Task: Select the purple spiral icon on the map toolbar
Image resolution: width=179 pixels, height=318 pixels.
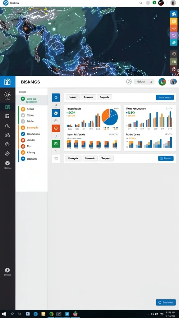Action: [x=173, y=35]
